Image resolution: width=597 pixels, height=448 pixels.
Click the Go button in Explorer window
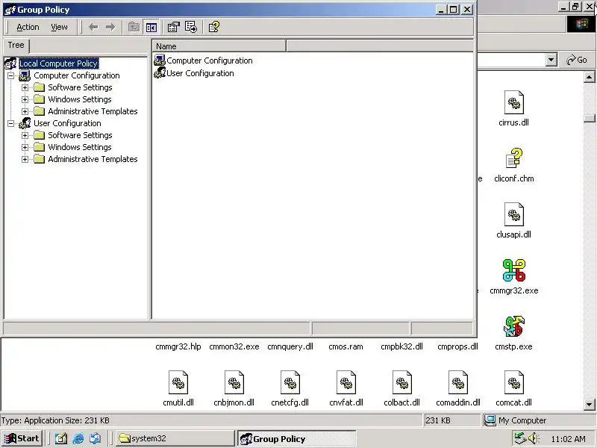point(577,60)
